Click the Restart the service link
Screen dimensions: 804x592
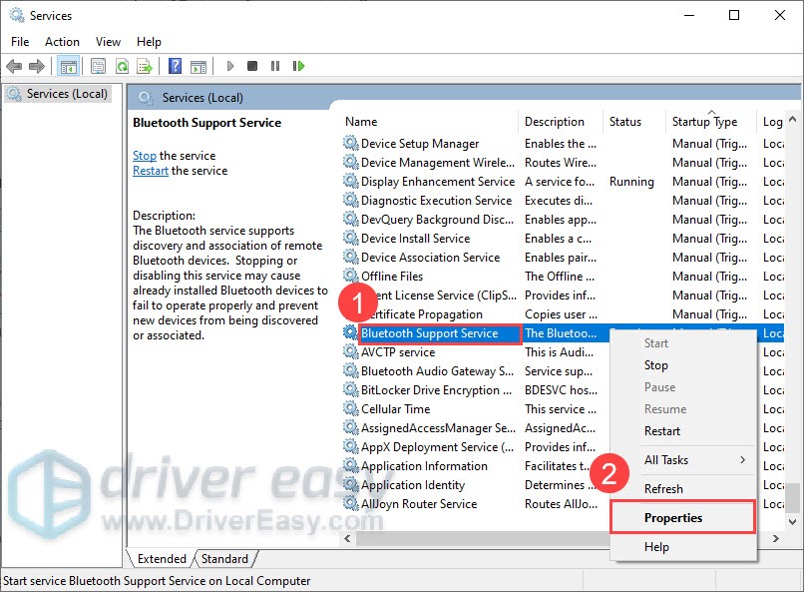(x=151, y=171)
